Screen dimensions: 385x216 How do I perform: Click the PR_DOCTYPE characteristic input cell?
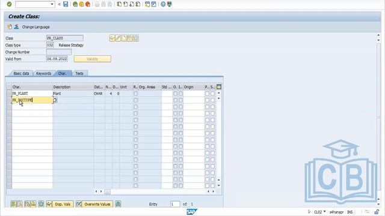[32, 100]
